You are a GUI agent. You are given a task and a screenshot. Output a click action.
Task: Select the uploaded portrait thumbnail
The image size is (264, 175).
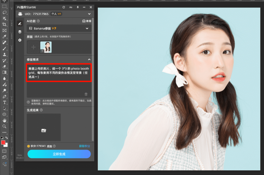(46, 47)
